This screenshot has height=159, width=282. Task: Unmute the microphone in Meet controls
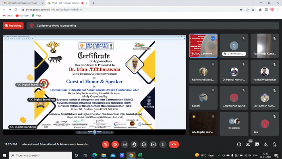[x=106, y=144]
